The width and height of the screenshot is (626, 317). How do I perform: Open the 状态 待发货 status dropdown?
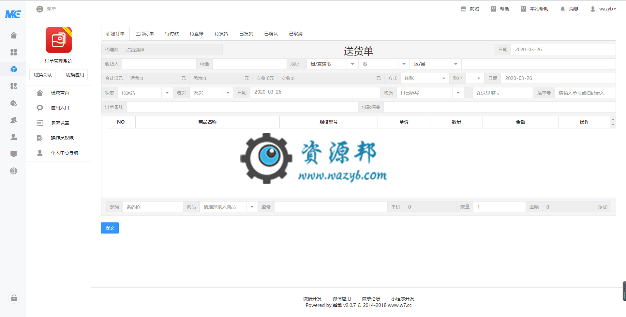click(x=145, y=93)
